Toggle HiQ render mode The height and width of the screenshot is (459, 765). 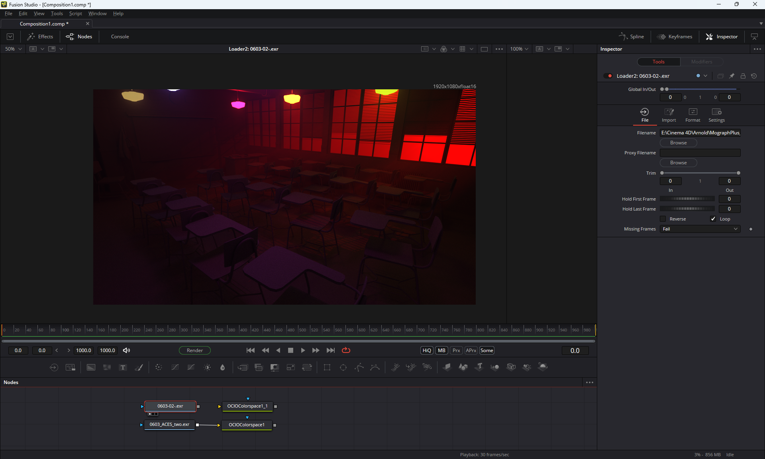tap(427, 350)
